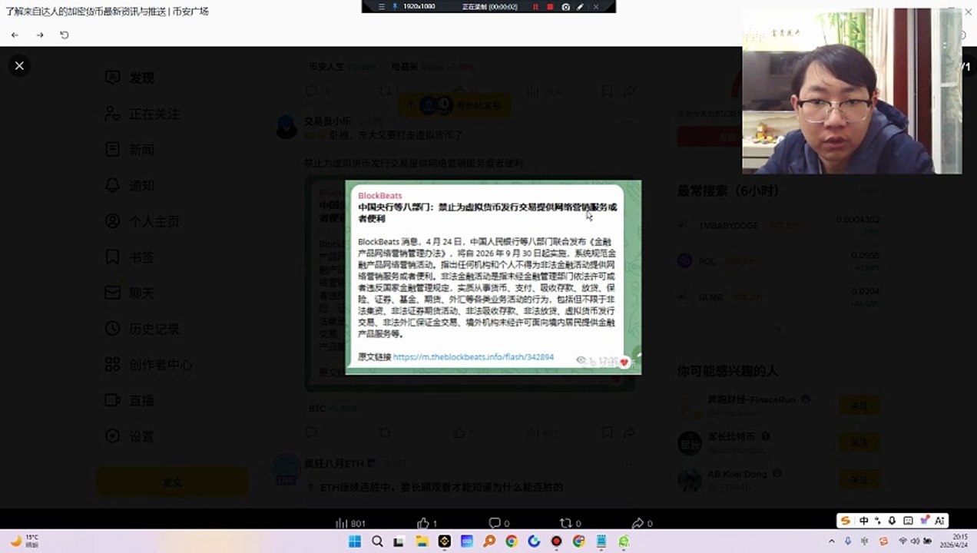
Task: Toggle the recorder bar pin icon
Action: click(x=395, y=6)
